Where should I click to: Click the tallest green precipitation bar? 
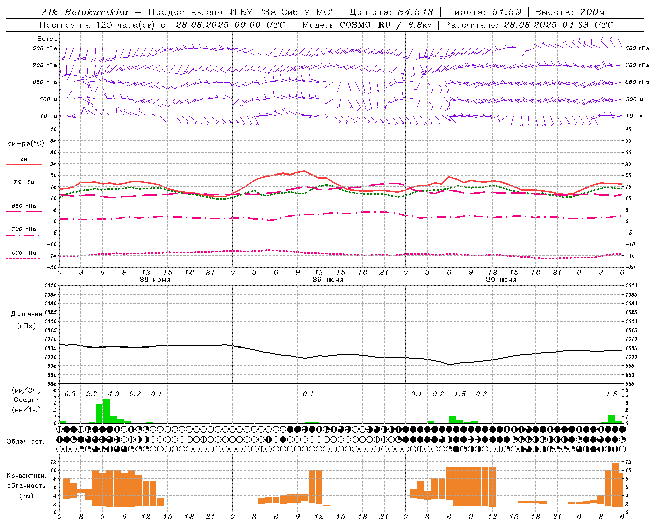(106, 411)
